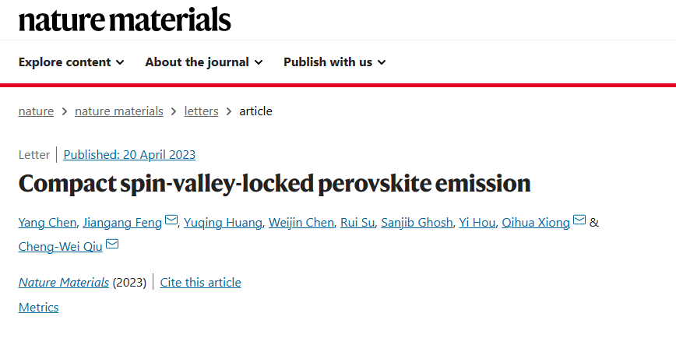Click the nature materials journal logo

tap(125, 19)
